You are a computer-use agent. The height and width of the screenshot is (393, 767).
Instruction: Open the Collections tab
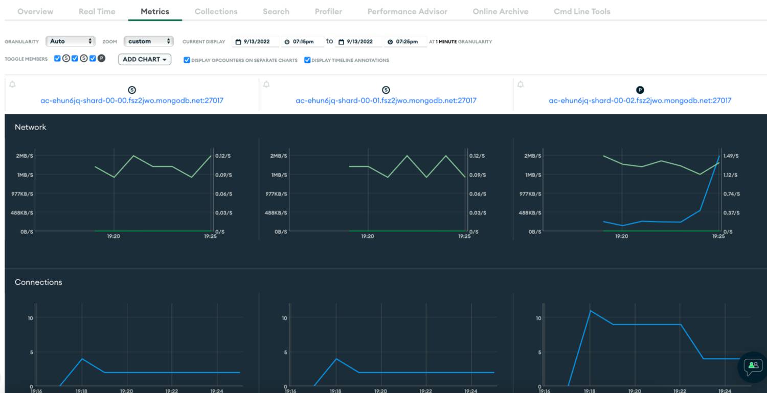[x=216, y=11]
